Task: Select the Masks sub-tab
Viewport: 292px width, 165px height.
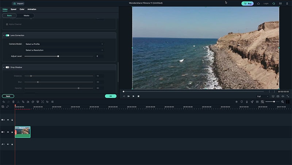Action: pos(26,15)
